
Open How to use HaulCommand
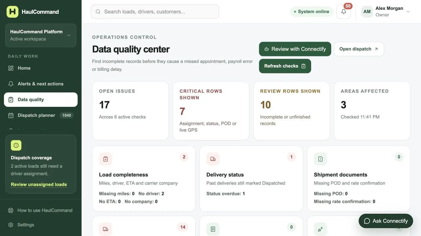pos(41,210)
